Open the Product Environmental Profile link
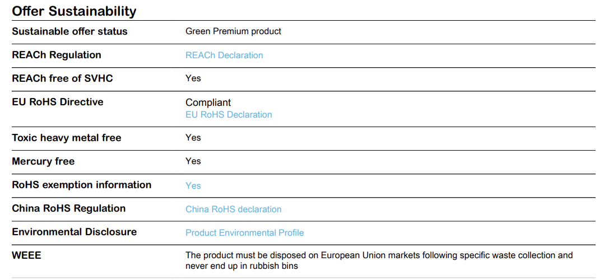This screenshot has height=280, width=604. tap(245, 232)
